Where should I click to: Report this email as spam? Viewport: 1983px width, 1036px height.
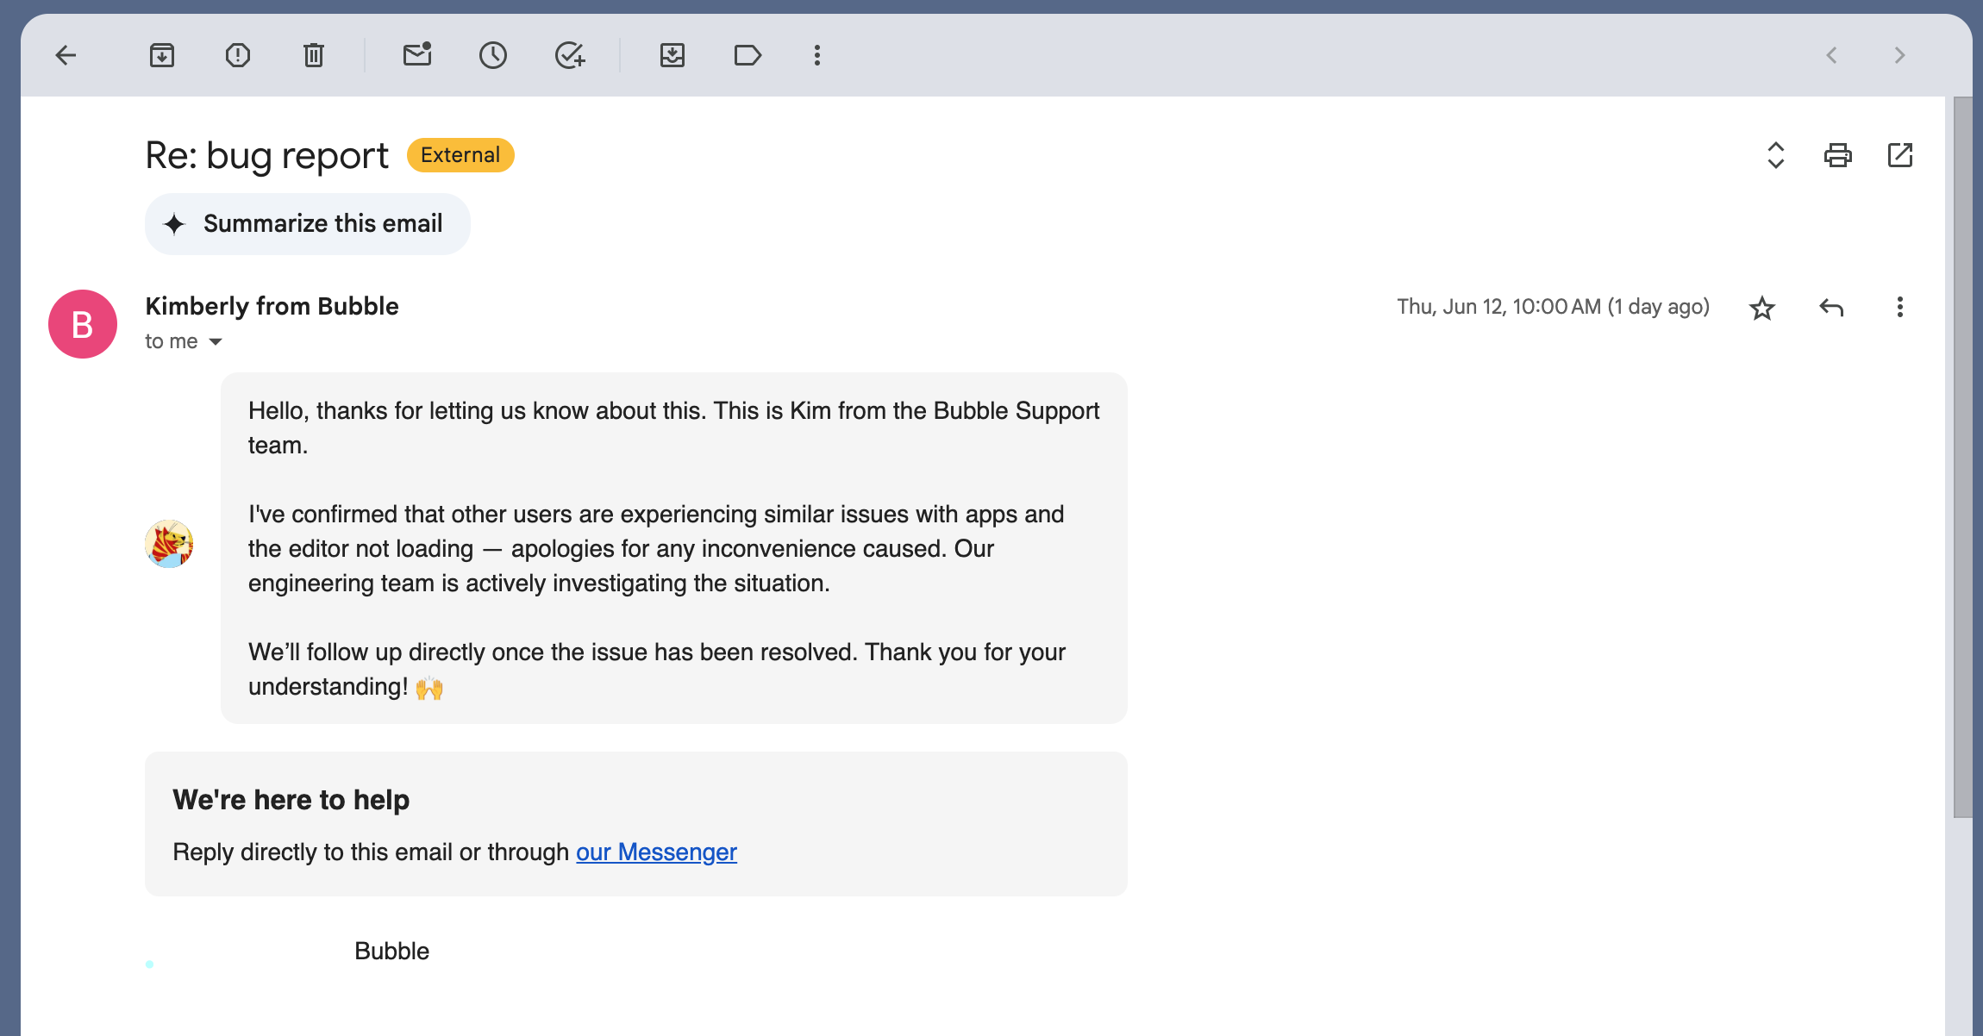[238, 55]
